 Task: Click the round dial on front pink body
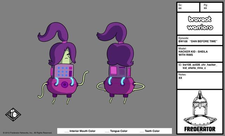[x=65, y=85]
